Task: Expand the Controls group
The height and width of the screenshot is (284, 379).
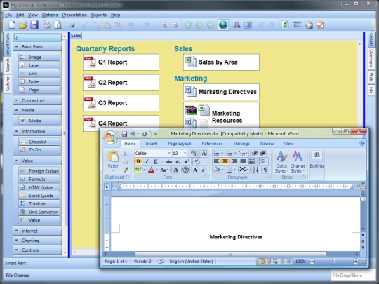Action: coord(37,250)
